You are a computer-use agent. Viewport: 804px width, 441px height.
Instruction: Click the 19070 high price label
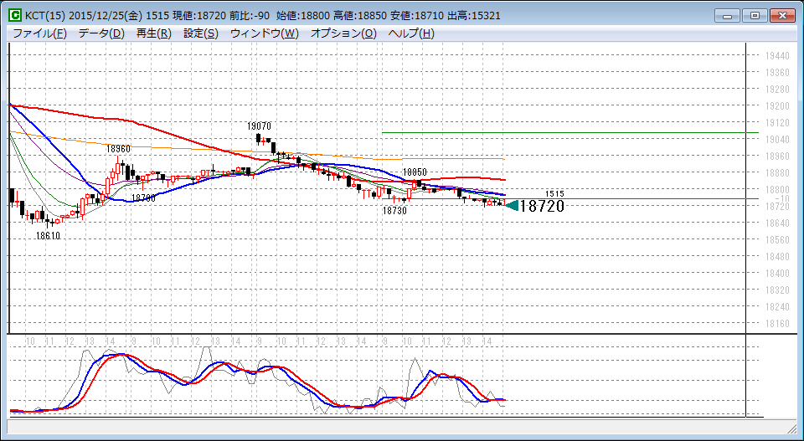point(259,126)
